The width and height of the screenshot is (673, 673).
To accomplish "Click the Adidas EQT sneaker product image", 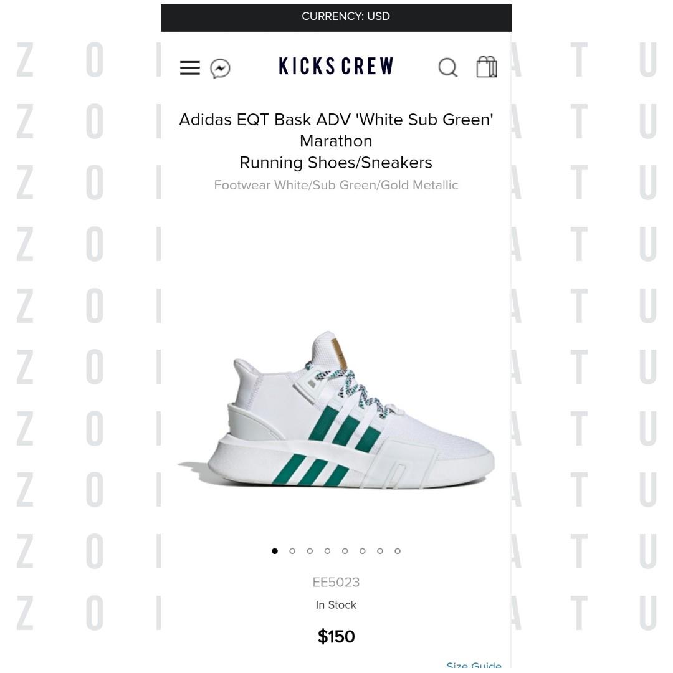I will tap(336, 410).
